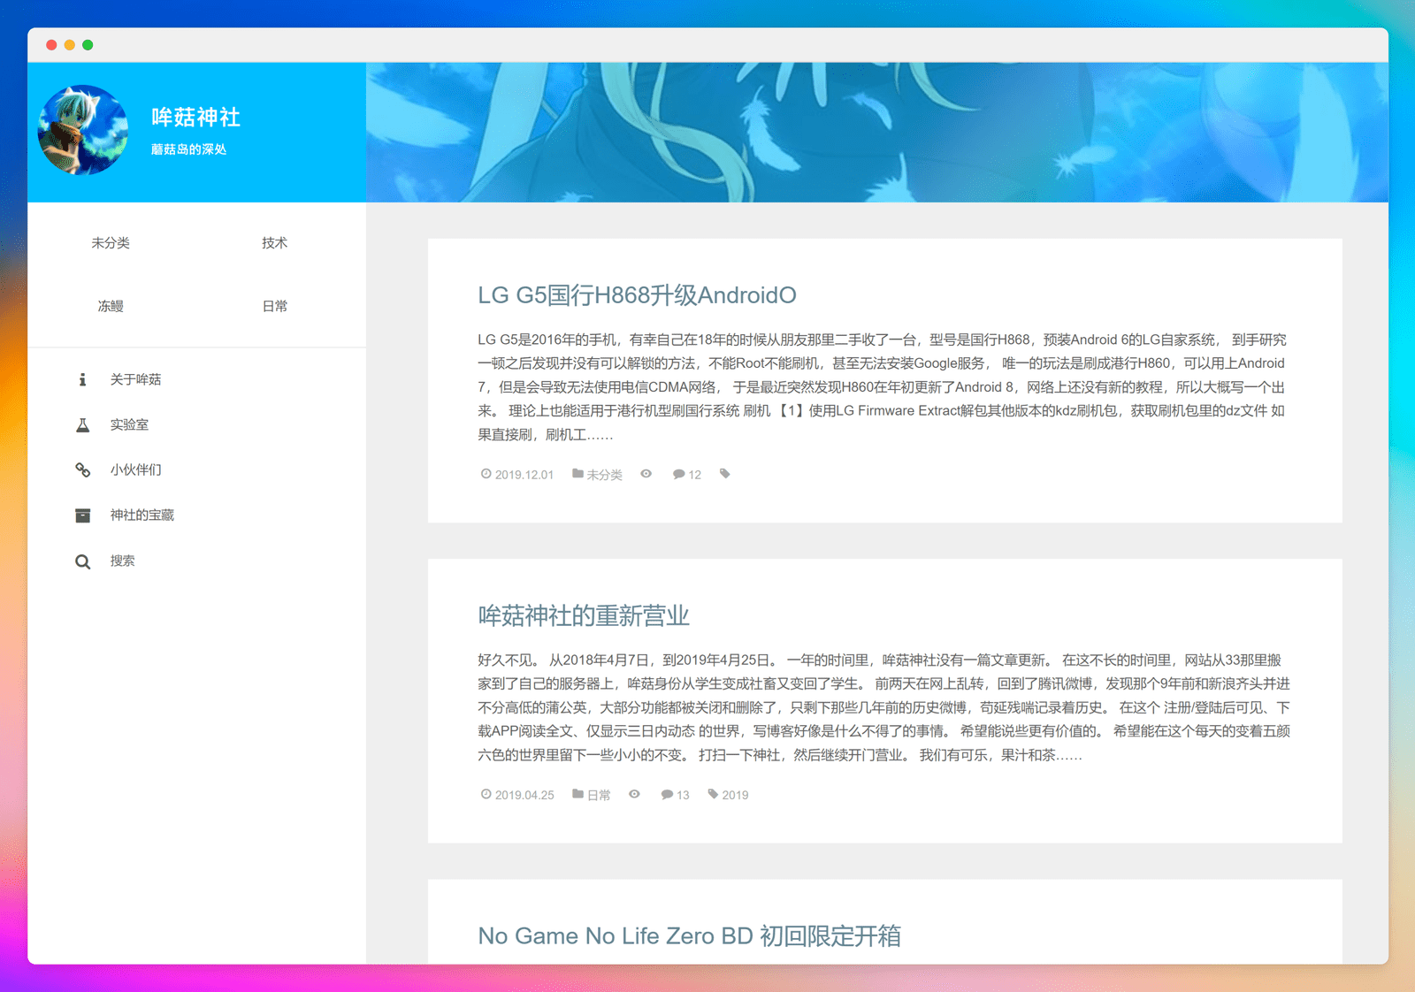Click the magnifier icon beside 搜索
This screenshot has height=992, width=1415.
pyautogui.click(x=82, y=561)
